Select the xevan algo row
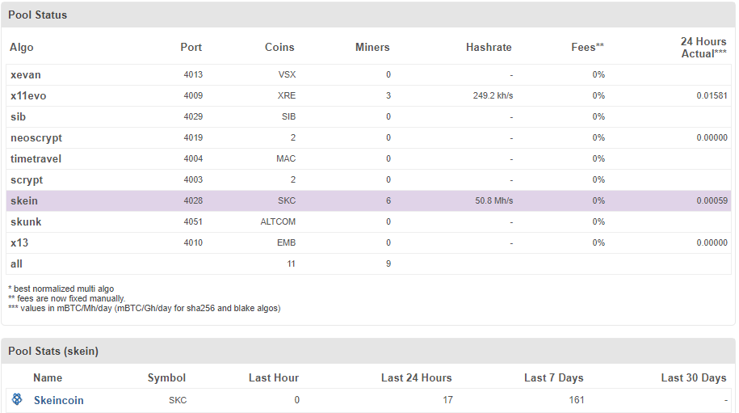The image size is (739, 413). pyautogui.click(x=26, y=75)
